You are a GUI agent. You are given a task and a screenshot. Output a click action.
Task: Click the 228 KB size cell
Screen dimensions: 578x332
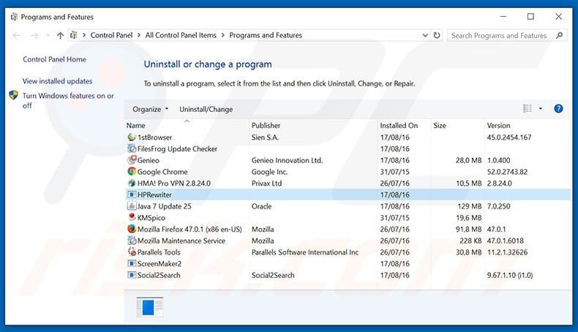tap(470, 241)
